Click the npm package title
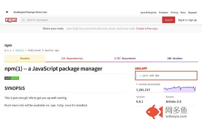202x126 pixels. [x=8, y=45]
